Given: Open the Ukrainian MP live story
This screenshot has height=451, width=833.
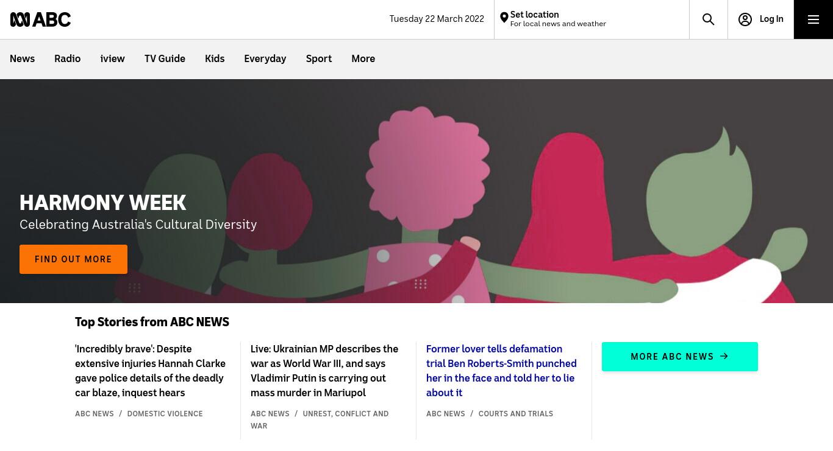Looking at the screenshot, I should (324, 371).
